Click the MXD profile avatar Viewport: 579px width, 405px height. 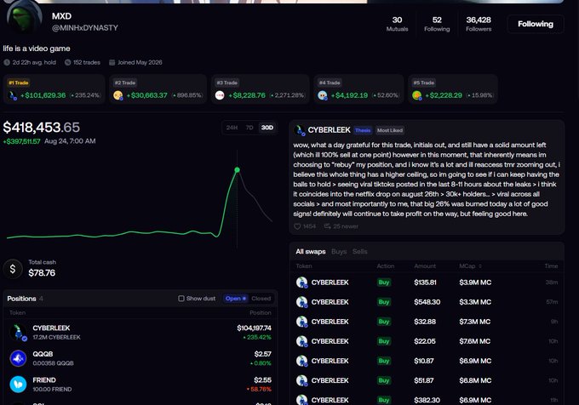tap(25, 18)
